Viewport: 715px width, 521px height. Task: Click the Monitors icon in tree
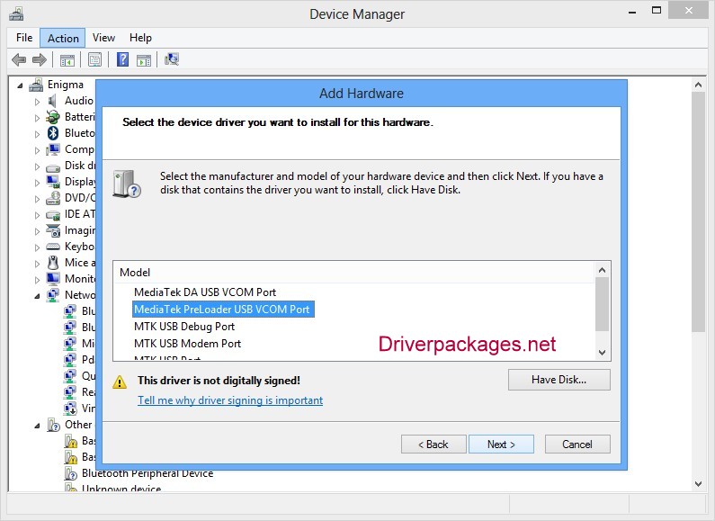53,279
